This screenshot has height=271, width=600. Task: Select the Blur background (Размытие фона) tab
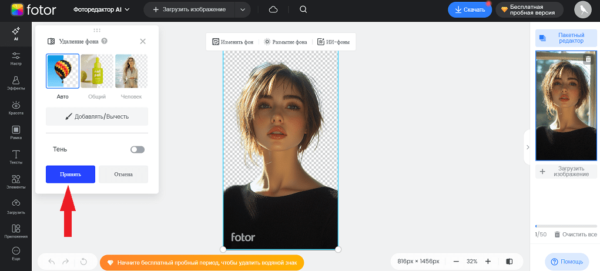tap(286, 42)
